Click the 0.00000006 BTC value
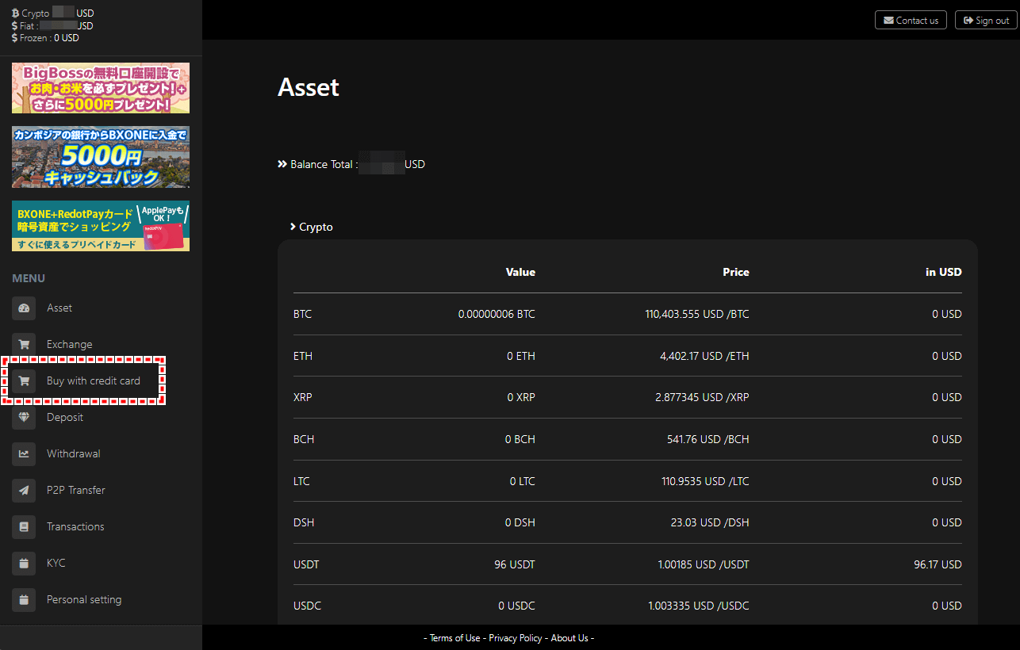Image resolution: width=1020 pixels, height=650 pixels. coord(497,314)
